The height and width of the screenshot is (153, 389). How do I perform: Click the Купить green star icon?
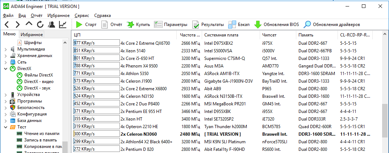click(130, 25)
